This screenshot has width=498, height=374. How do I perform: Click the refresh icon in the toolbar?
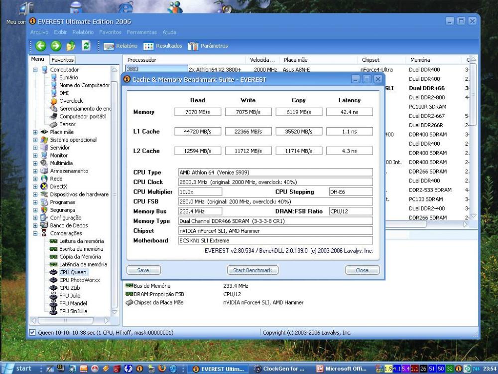click(x=86, y=46)
